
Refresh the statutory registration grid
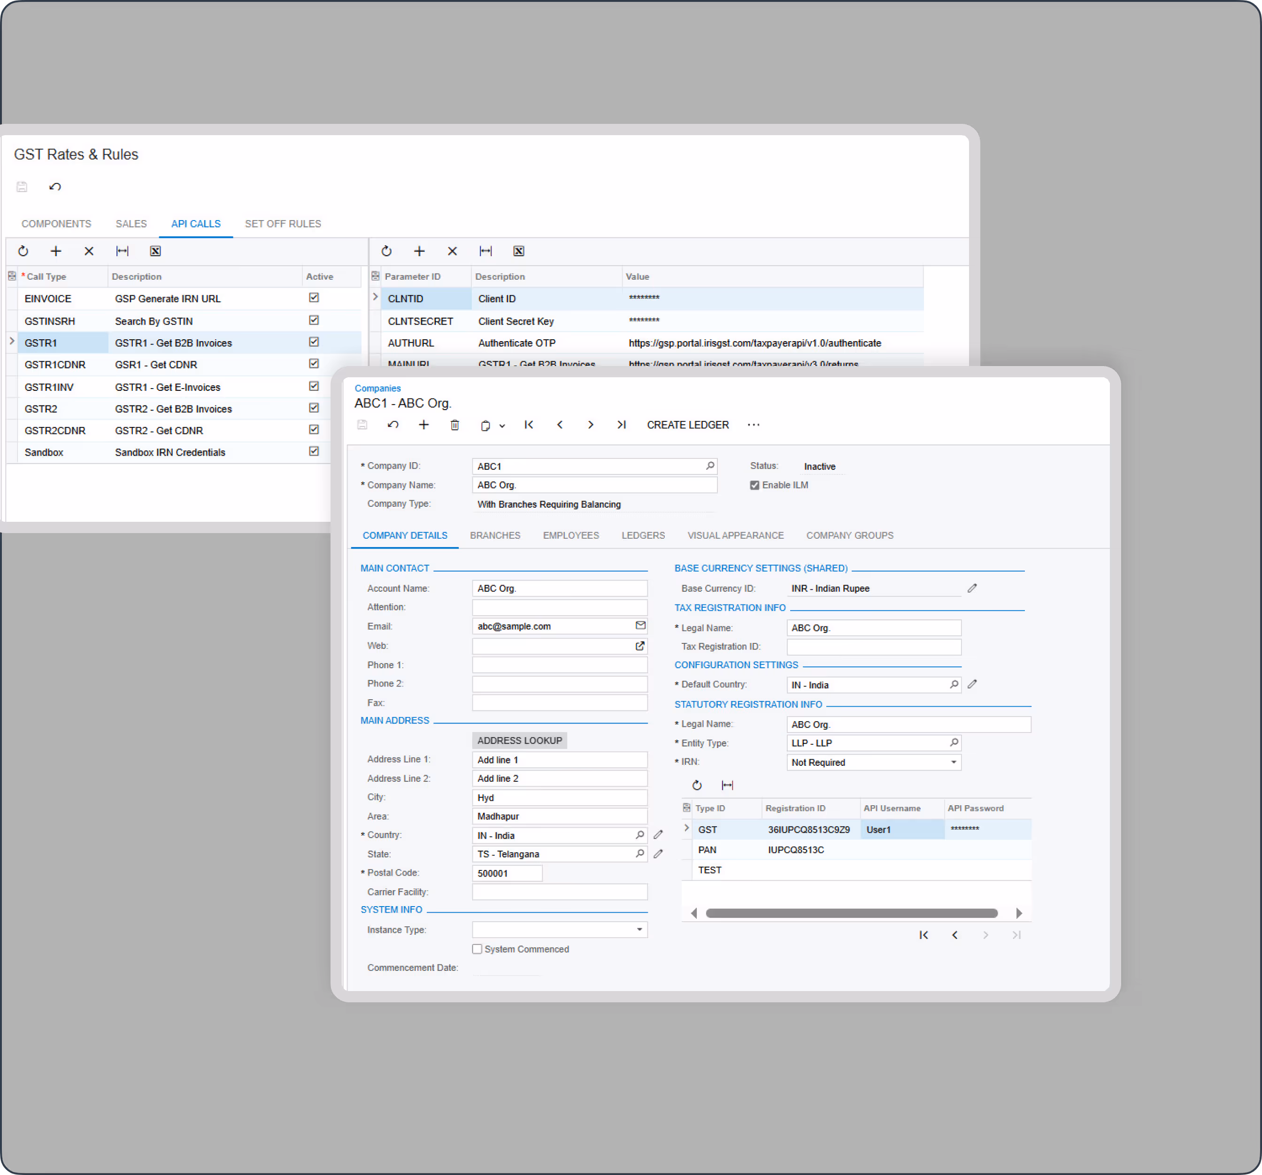click(696, 786)
